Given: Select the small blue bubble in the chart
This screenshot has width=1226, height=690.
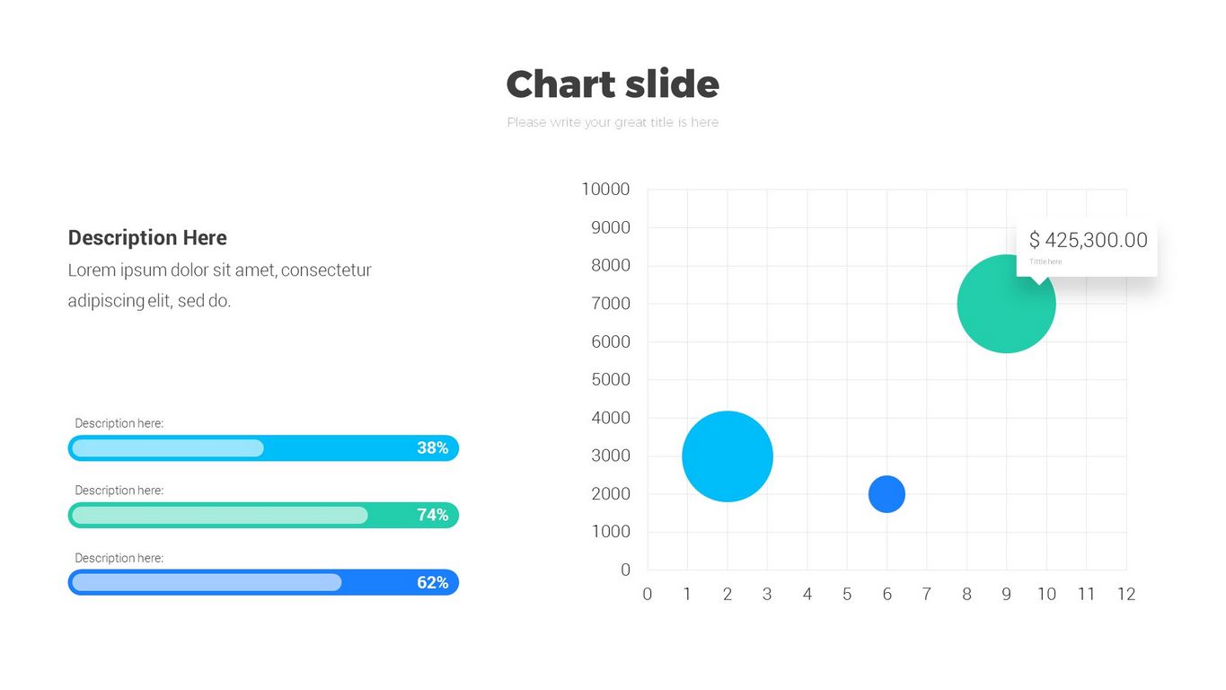Looking at the screenshot, I should (x=886, y=494).
